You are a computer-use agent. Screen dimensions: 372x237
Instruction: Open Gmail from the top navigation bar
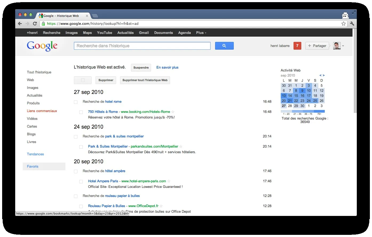pos(144,33)
